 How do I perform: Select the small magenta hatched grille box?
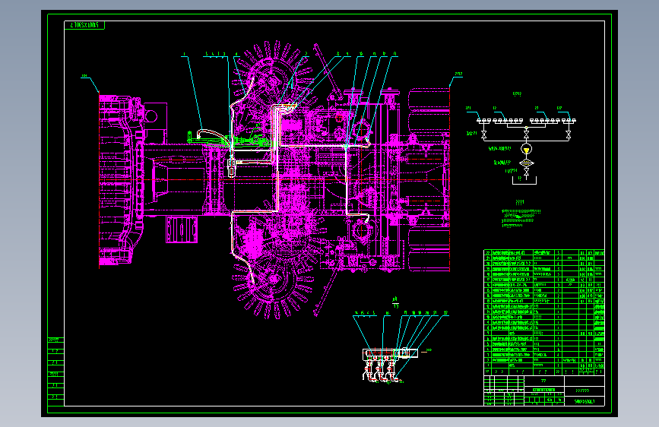point(182,229)
